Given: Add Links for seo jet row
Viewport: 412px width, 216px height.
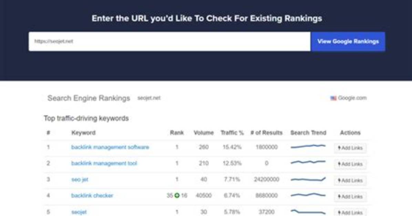Looking at the screenshot, I should [x=350, y=180].
